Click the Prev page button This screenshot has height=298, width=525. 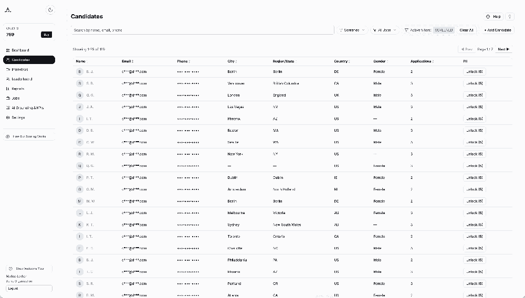[x=466, y=49]
